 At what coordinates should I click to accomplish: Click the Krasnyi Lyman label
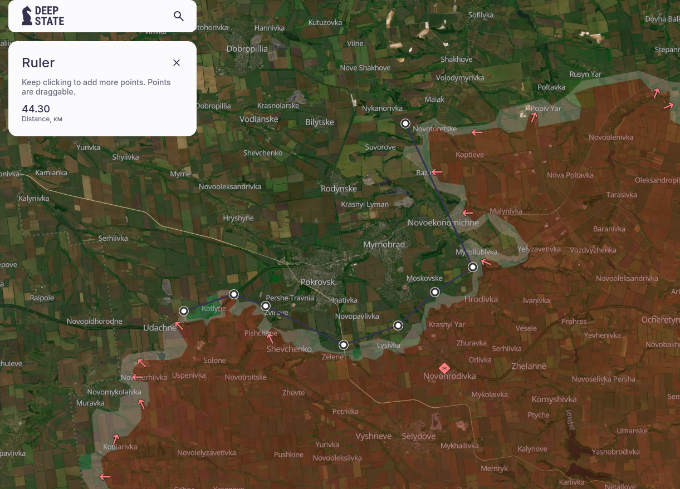[x=365, y=204]
